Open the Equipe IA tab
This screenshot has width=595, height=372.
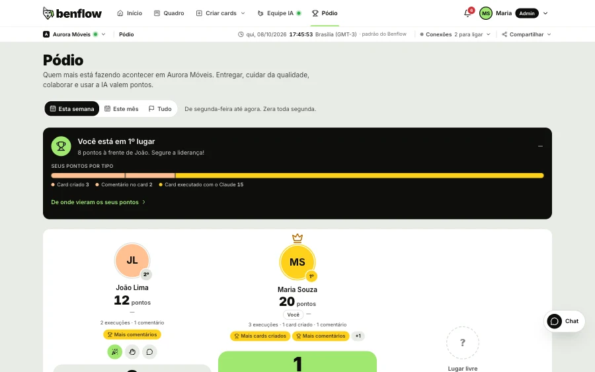(279, 13)
